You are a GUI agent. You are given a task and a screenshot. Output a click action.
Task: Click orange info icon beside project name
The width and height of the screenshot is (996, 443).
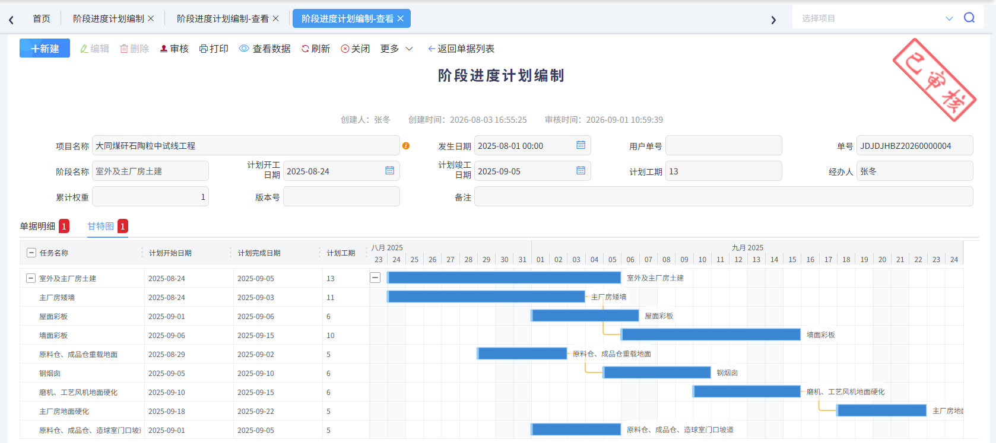point(406,146)
